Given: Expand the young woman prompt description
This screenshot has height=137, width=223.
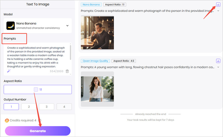Looking at the screenshot, I should tap(218, 67).
